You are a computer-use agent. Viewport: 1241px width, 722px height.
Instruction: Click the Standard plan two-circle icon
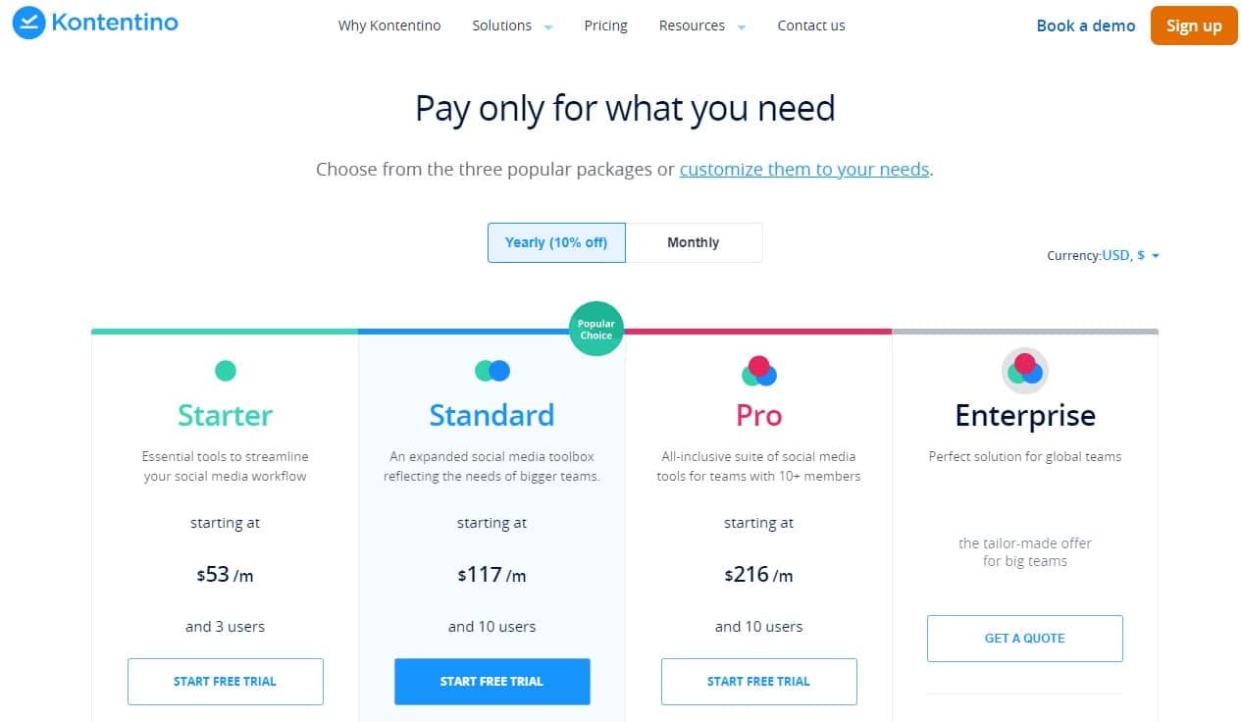(x=491, y=371)
